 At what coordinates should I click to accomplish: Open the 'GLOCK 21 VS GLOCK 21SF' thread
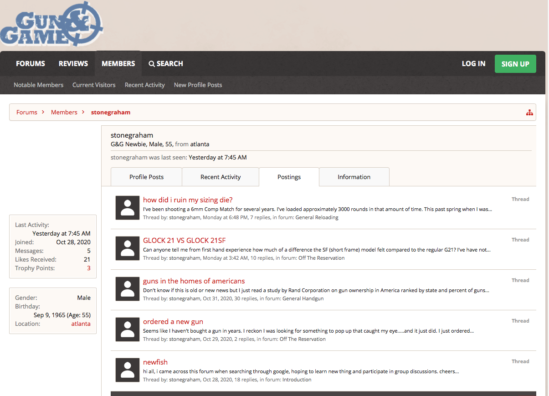pyautogui.click(x=184, y=241)
